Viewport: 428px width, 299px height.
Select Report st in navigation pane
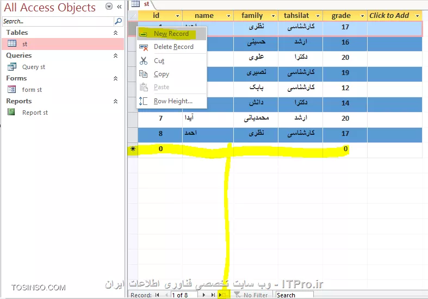pyautogui.click(x=63, y=113)
